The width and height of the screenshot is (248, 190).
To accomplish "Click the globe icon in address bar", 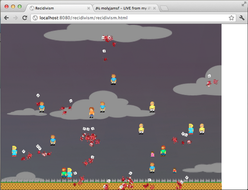I will pos(35,18).
